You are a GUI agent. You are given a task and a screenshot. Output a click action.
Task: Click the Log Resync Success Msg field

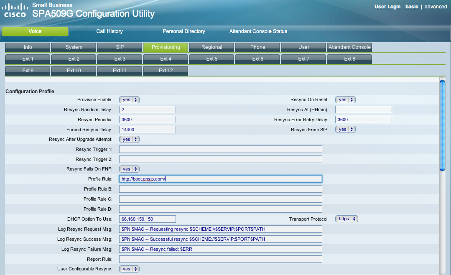point(221,239)
